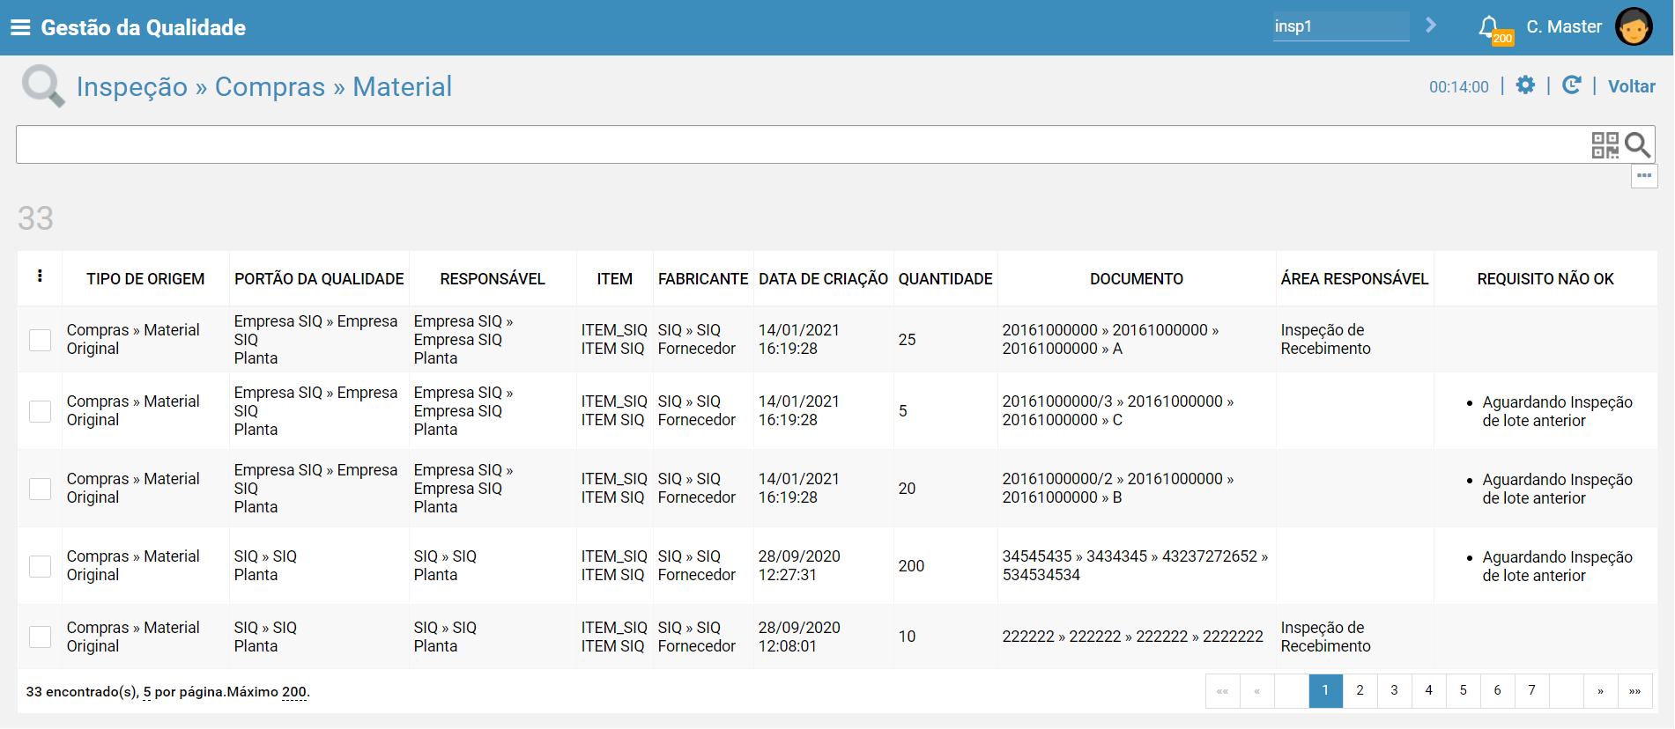Click the first page «« button
1675x729 pixels.
[x=1222, y=690]
